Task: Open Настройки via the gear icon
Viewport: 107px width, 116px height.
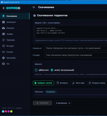Action: pos(3,58)
